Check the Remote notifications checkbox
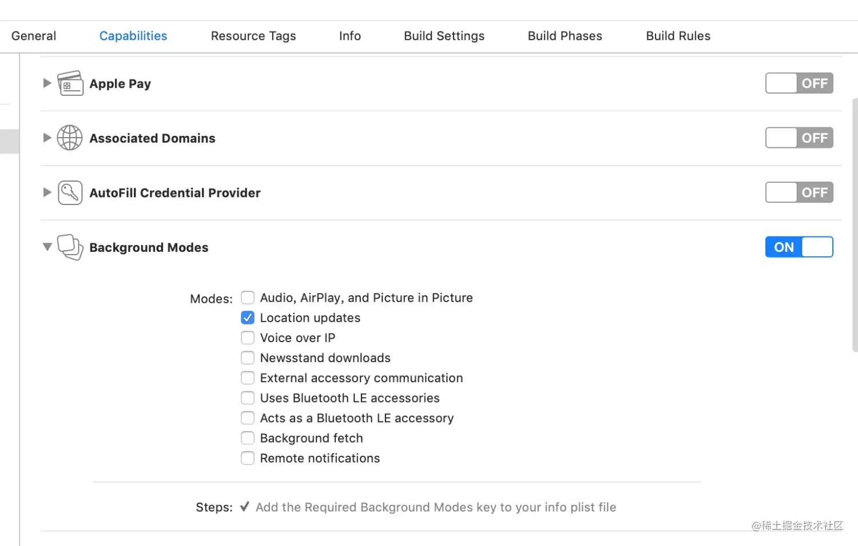 click(x=248, y=458)
